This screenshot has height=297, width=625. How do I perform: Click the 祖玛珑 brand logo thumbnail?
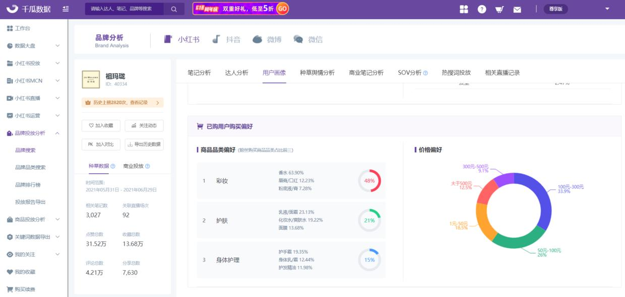click(91, 81)
